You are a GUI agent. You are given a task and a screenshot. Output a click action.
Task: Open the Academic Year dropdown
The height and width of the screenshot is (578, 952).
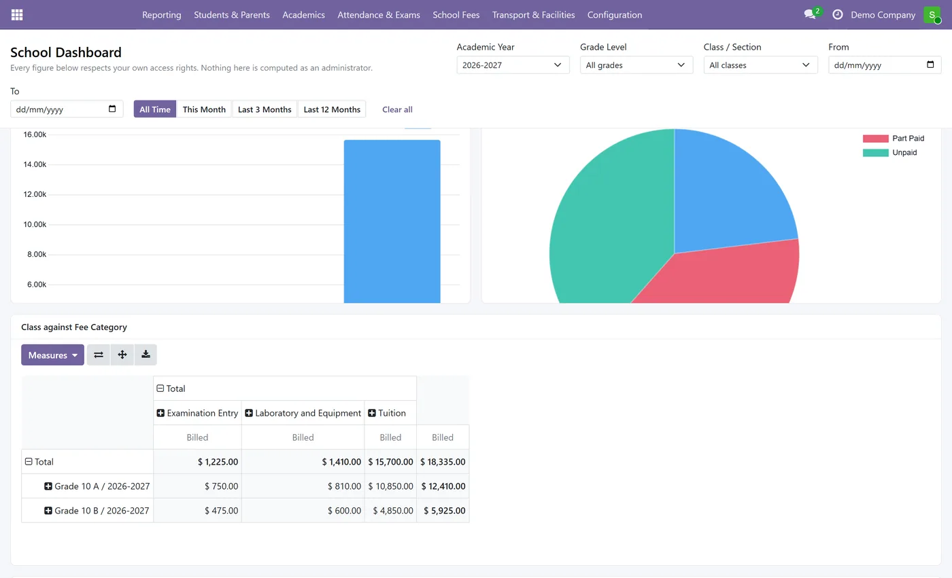pyautogui.click(x=513, y=65)
